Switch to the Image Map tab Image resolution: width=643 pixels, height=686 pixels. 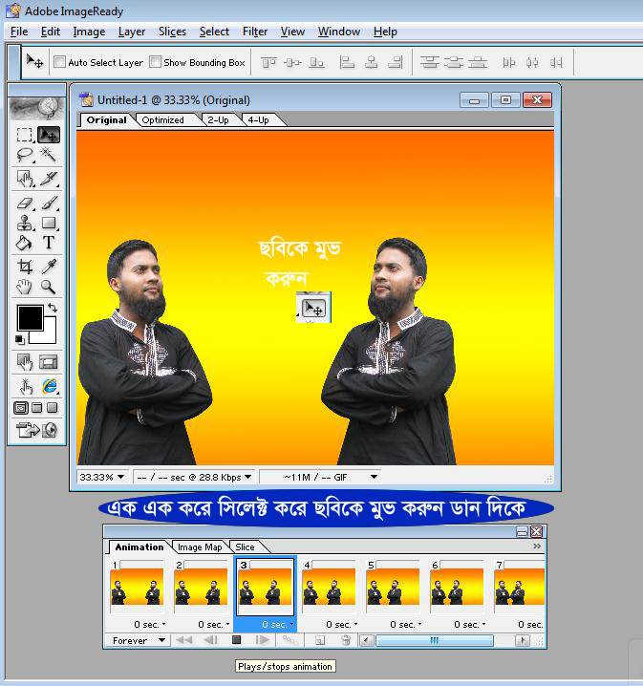click(x=200, y=547)
